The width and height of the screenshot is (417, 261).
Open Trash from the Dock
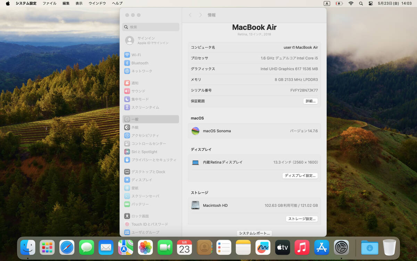[390, 248]
